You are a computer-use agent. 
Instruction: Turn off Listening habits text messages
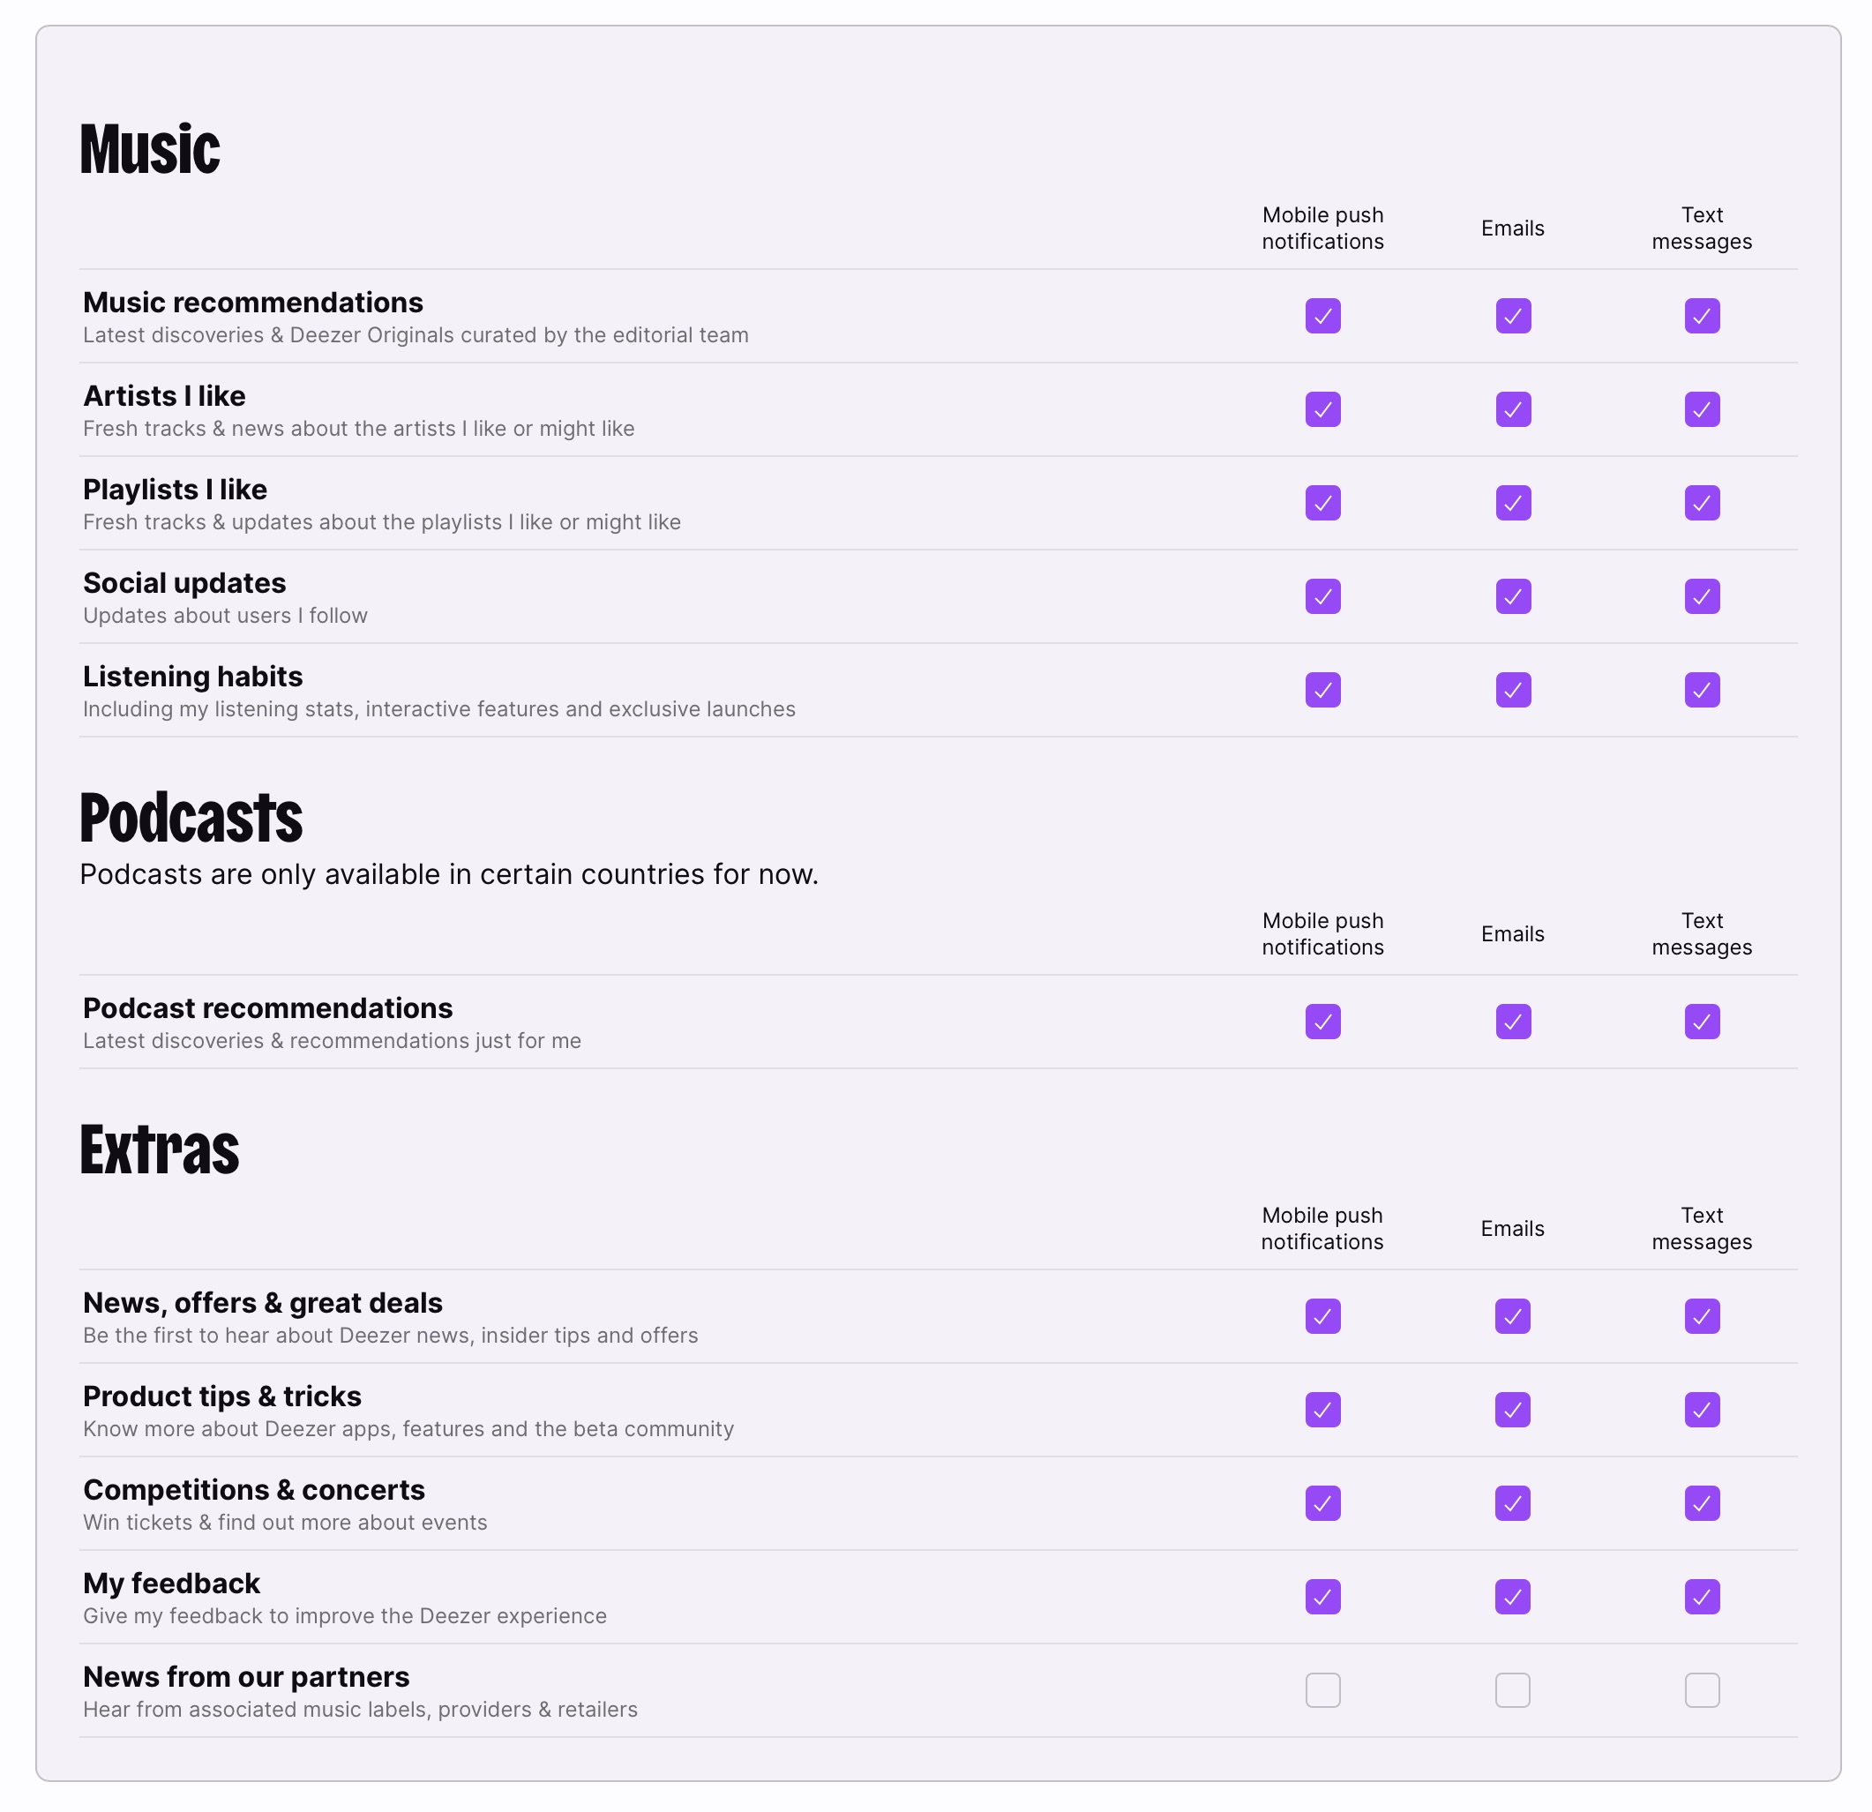pyautogui.click(x=1702, y=690)
